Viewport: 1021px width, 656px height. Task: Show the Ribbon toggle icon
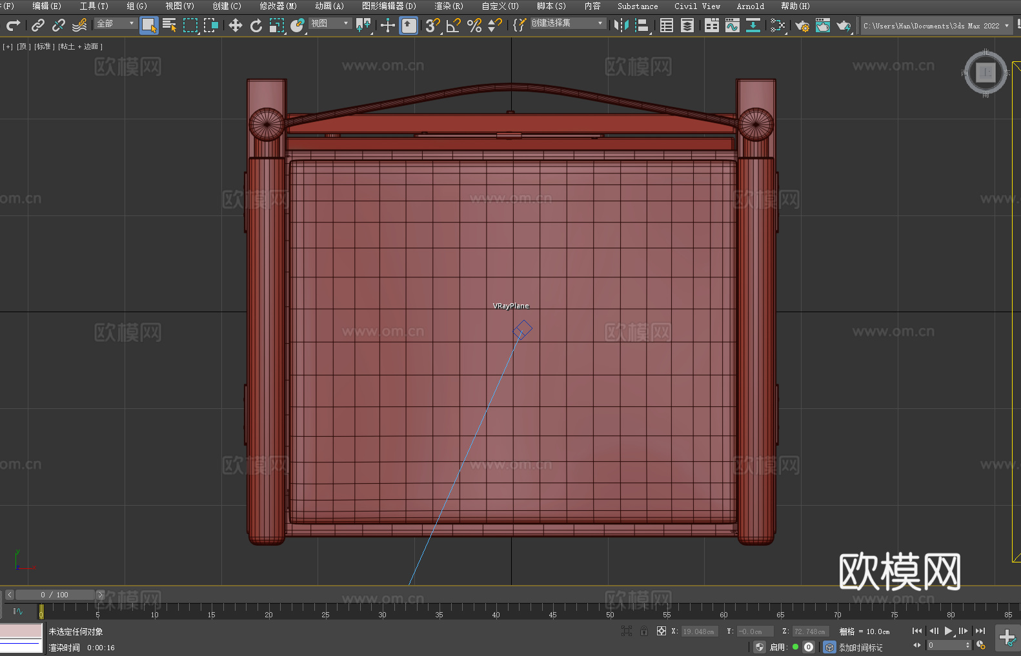click(x=712, y=25)
